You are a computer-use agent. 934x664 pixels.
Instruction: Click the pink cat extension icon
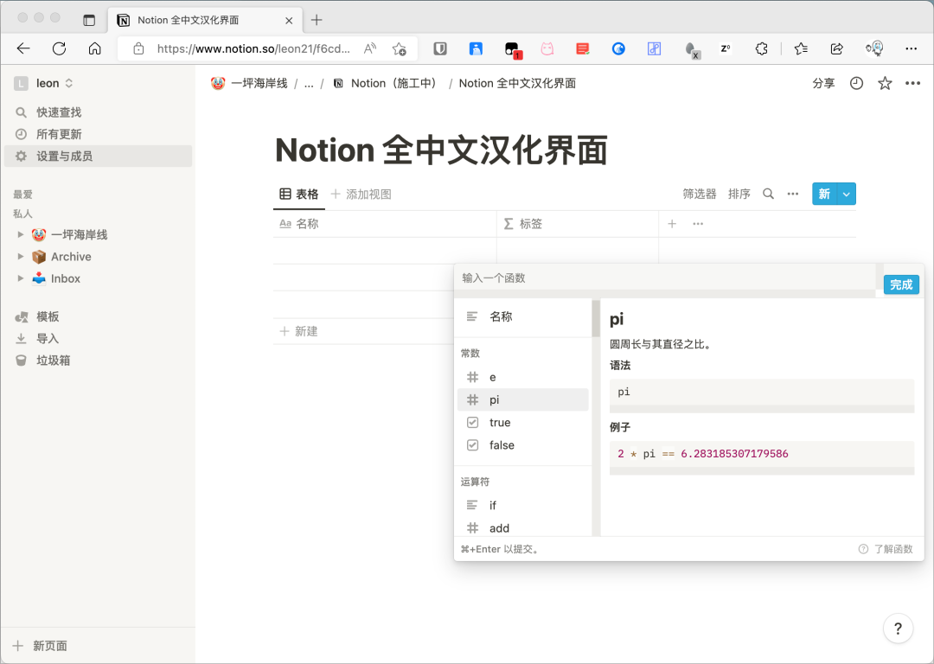pos(547,48)
